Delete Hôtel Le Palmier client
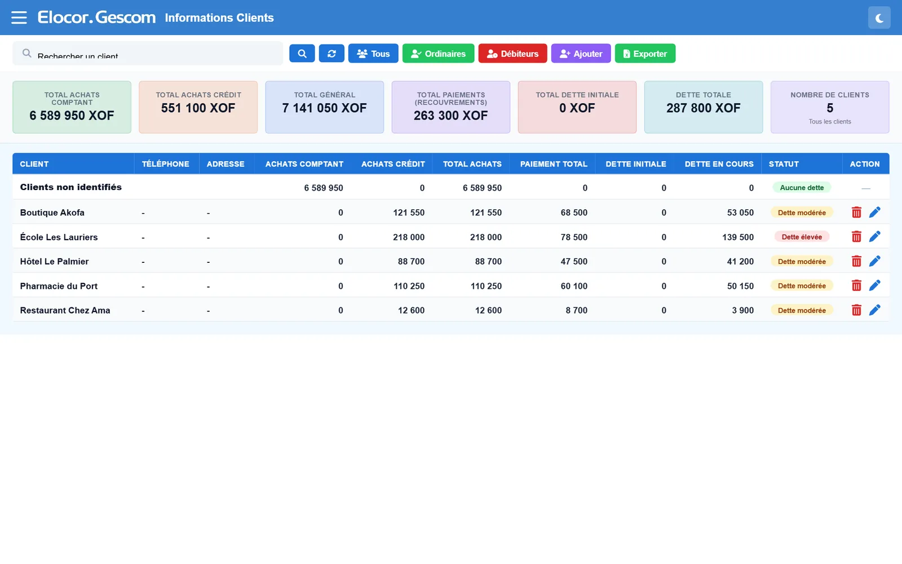Screen dimensions: 902x564 pyautogui.click(x=856, y=261)
